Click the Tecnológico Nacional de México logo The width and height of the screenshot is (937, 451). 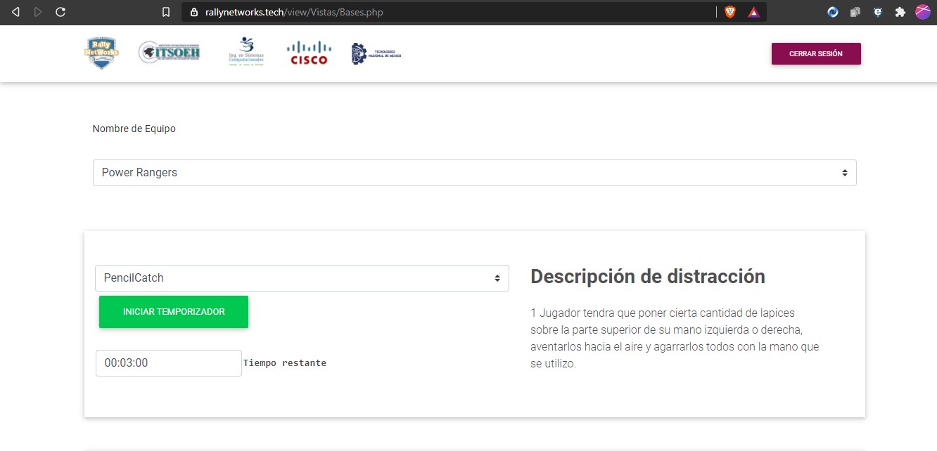(x=376, y=52)
